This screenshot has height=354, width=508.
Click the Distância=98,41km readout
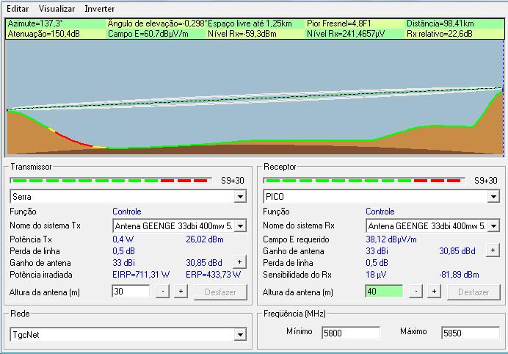point(440,24)
